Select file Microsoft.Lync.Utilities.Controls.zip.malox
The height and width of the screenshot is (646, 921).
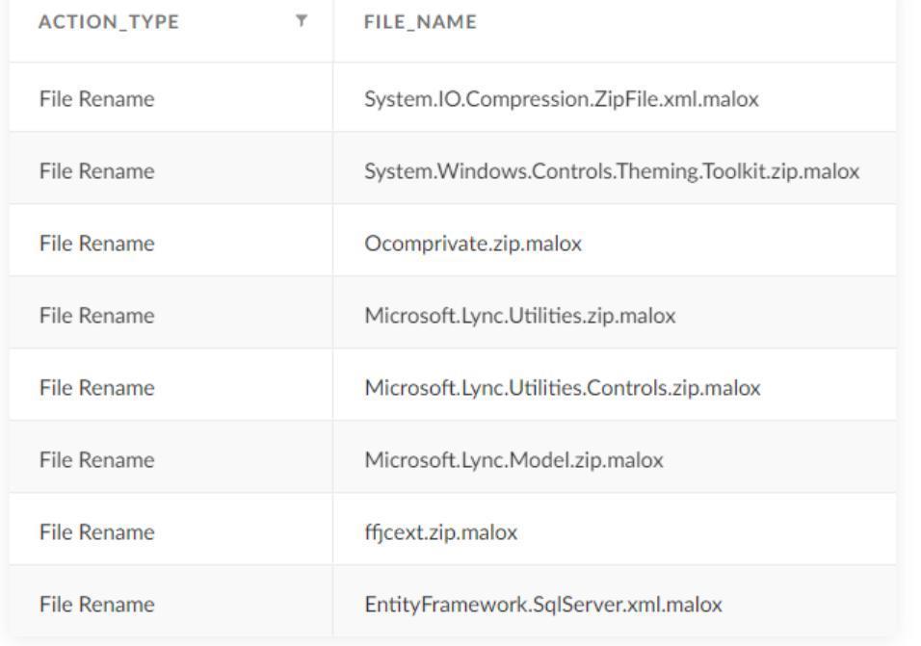pos(563,387)
